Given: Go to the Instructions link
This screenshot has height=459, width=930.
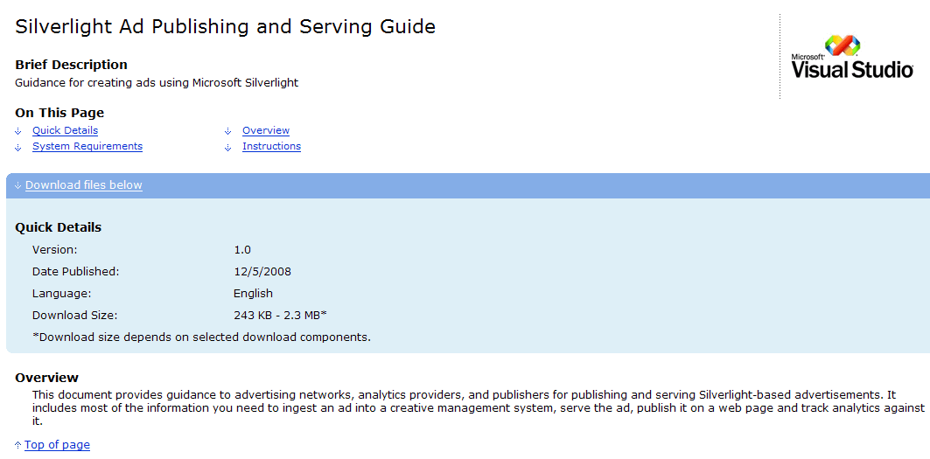Looking at the screenshot, I should pyautogui.click(x=271, y=147).
